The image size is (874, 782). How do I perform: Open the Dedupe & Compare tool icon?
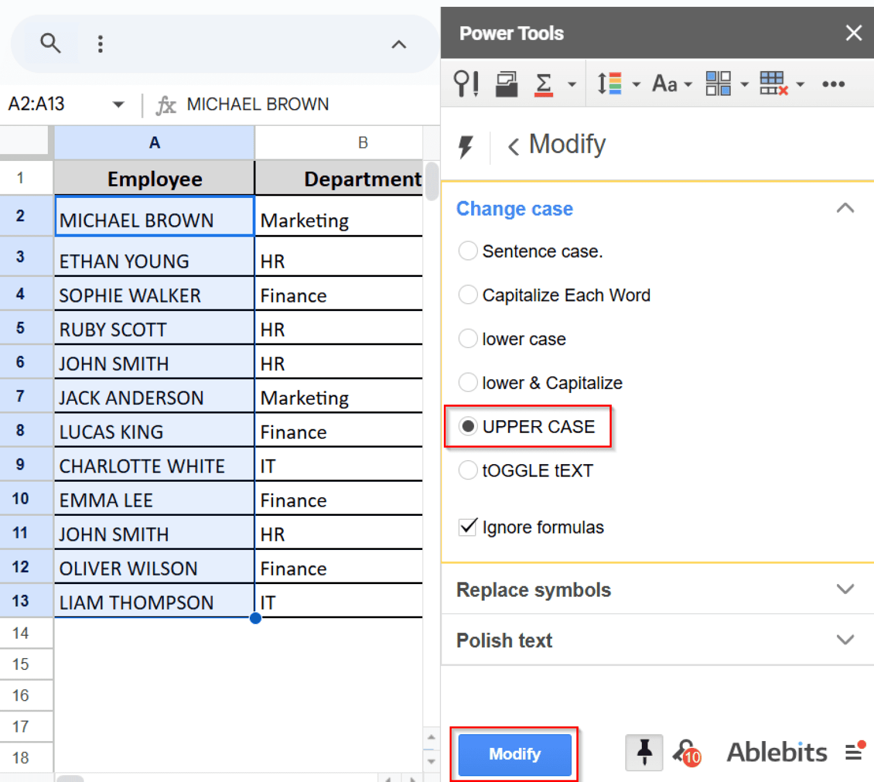pos(506,84)
